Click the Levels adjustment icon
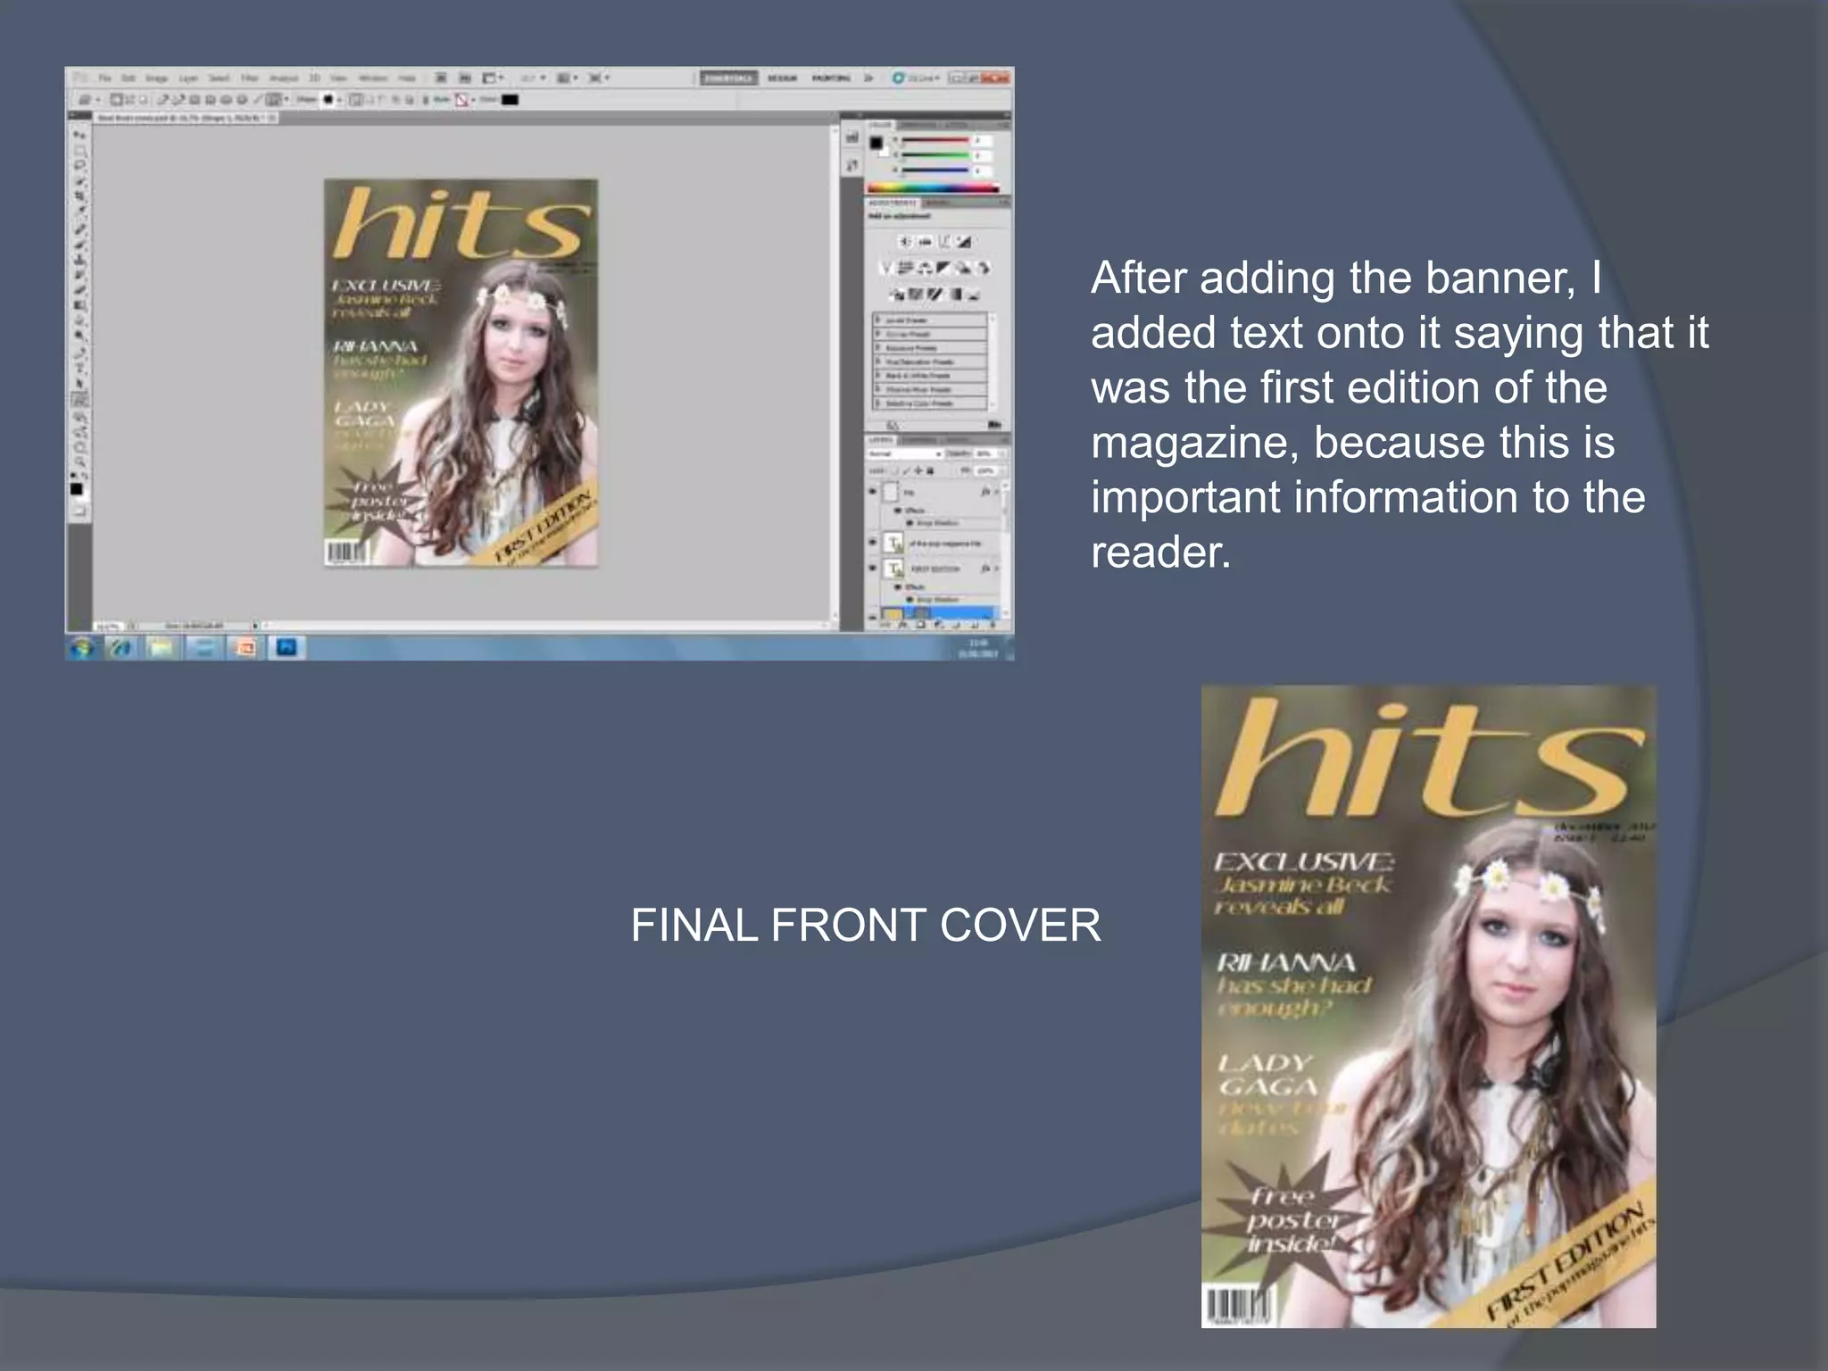 (x=925, y=242)
